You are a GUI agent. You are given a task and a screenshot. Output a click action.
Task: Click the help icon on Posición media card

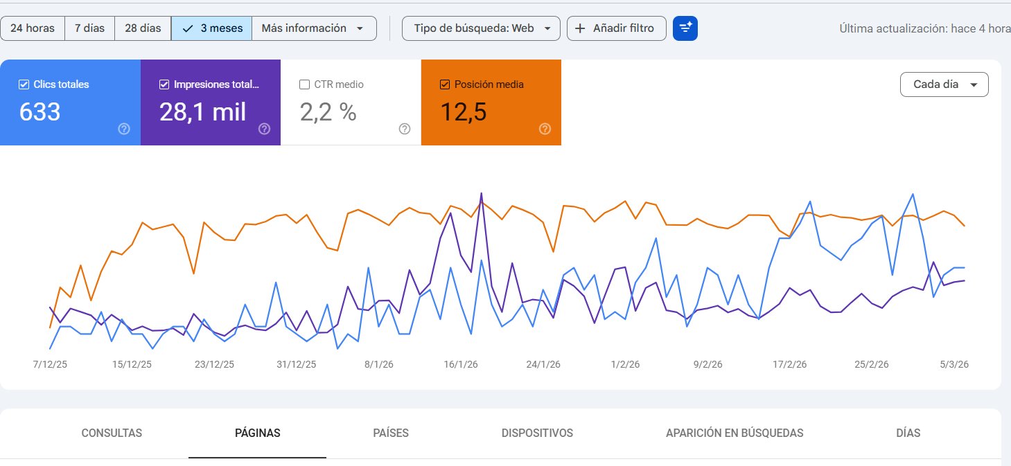click(545, 129)
